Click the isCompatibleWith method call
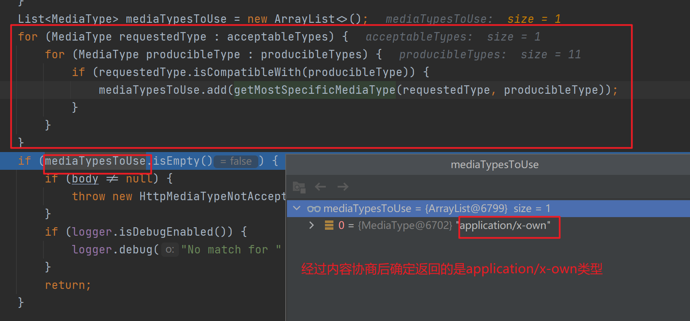The height and width of the screenshot is (321, 690). click(x=247, y=72)
